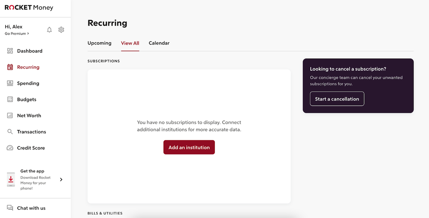Click the Chat with us bubble icon
Screen dimensions: 429x218
pyautogui.click(x=10, y=208)
